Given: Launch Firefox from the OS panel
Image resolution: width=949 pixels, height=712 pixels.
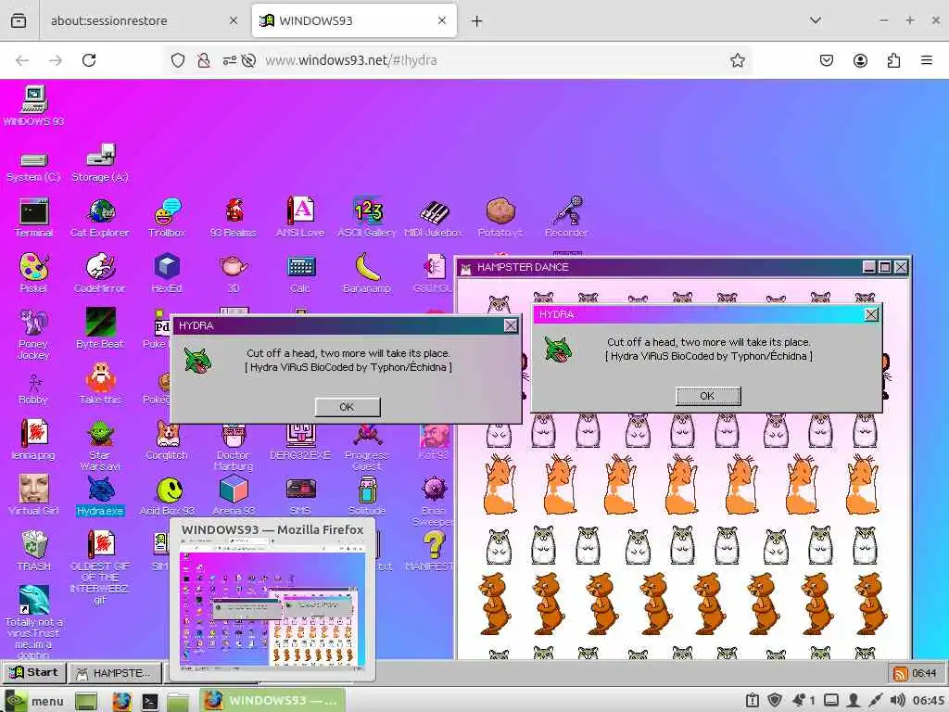Looking at the screenshot, I should (x=121, y=701).
